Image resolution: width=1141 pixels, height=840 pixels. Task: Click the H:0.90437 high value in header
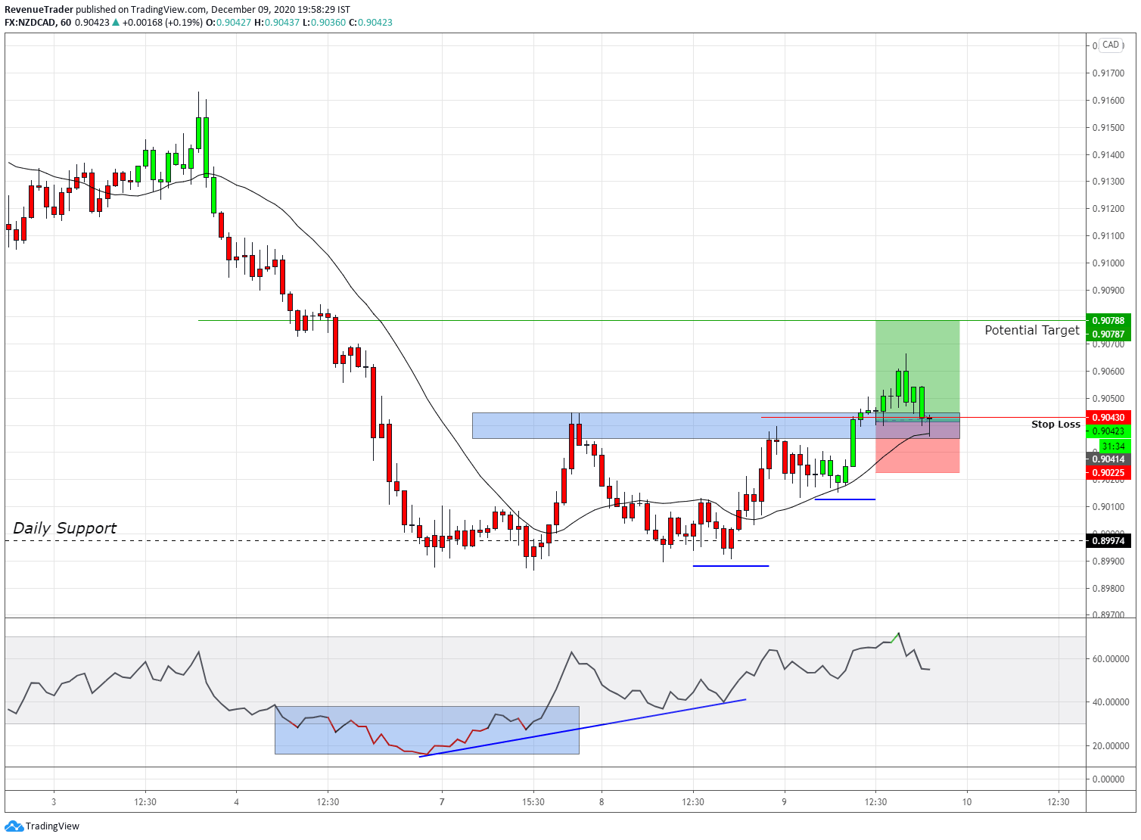tap(277, 23)
